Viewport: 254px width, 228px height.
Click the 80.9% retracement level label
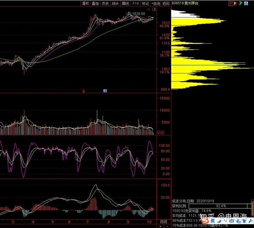165,26
